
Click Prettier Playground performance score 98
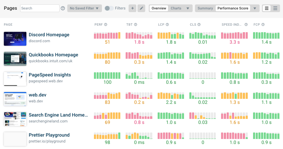107,143
